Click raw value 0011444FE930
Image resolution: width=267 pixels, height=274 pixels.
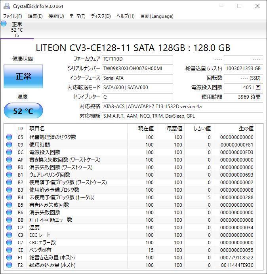click(x=237, y=265)
